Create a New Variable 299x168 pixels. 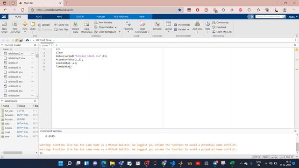(103, 22)
